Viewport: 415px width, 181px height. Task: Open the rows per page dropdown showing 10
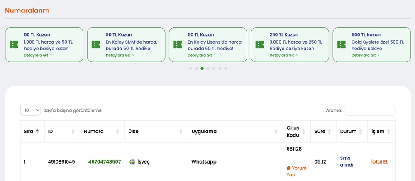[30, 110]
